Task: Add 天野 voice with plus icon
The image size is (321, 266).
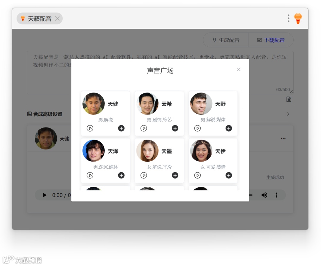Action: click(x=229, y=128)
